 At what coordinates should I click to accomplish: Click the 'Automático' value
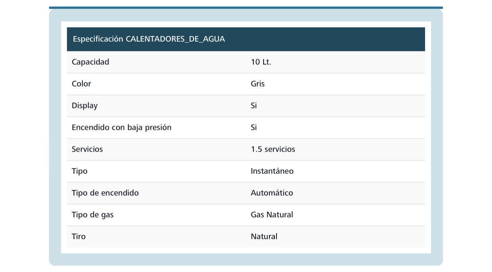tap(272, 193)
